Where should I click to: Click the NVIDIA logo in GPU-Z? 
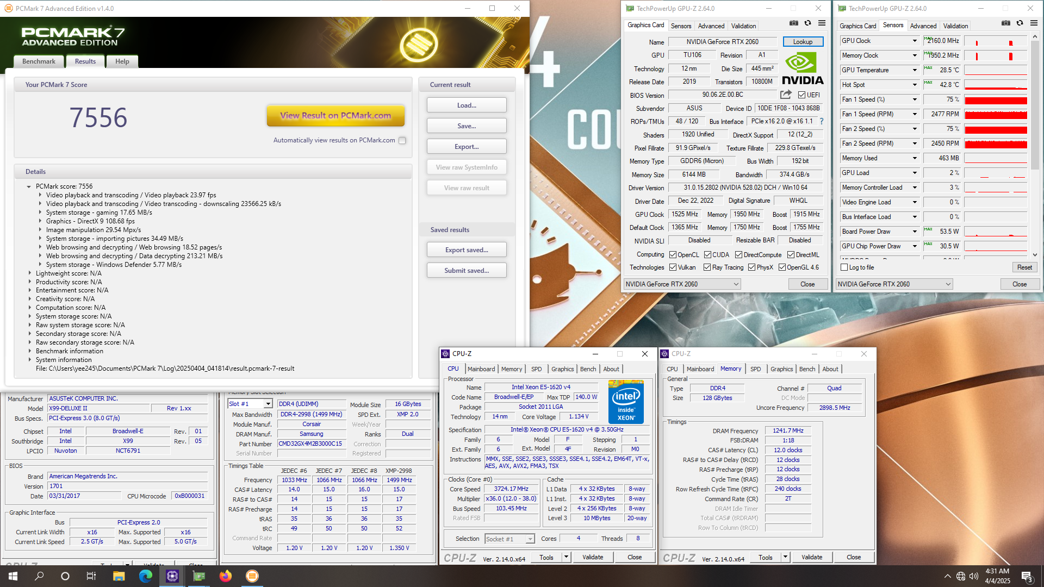tap(803, 68)
